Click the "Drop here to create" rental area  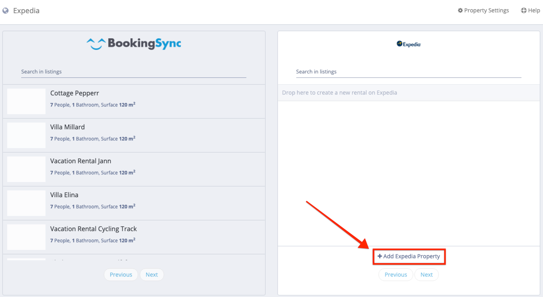point(408,93)
